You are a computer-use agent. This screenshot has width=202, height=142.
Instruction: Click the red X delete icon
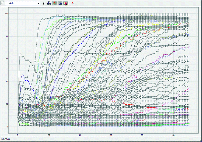click(73, 3)
